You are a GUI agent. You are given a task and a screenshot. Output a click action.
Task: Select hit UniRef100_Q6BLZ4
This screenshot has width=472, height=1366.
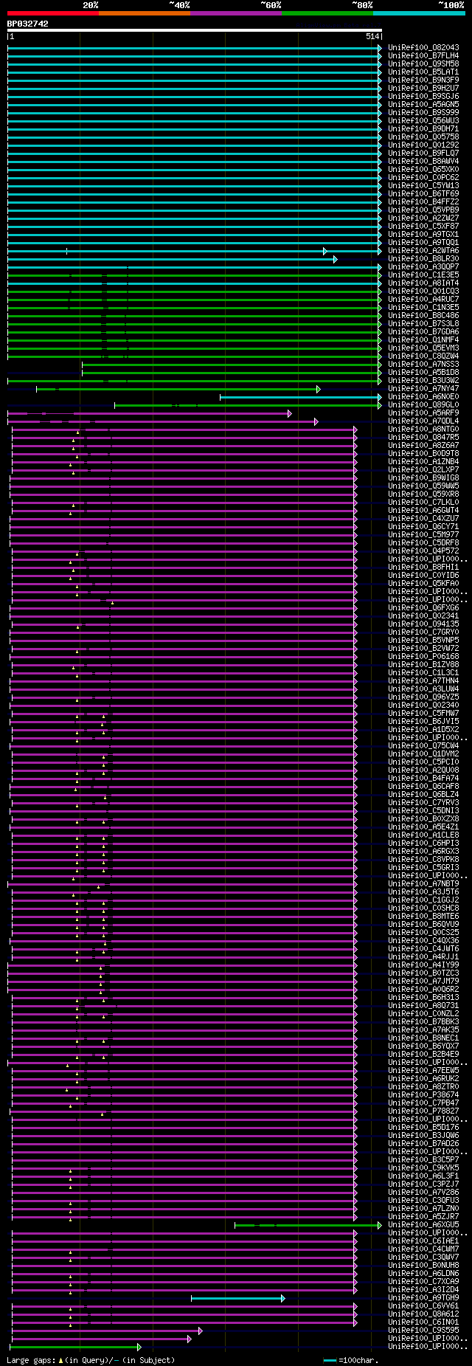pyautogui.click(x=423, y=794)
